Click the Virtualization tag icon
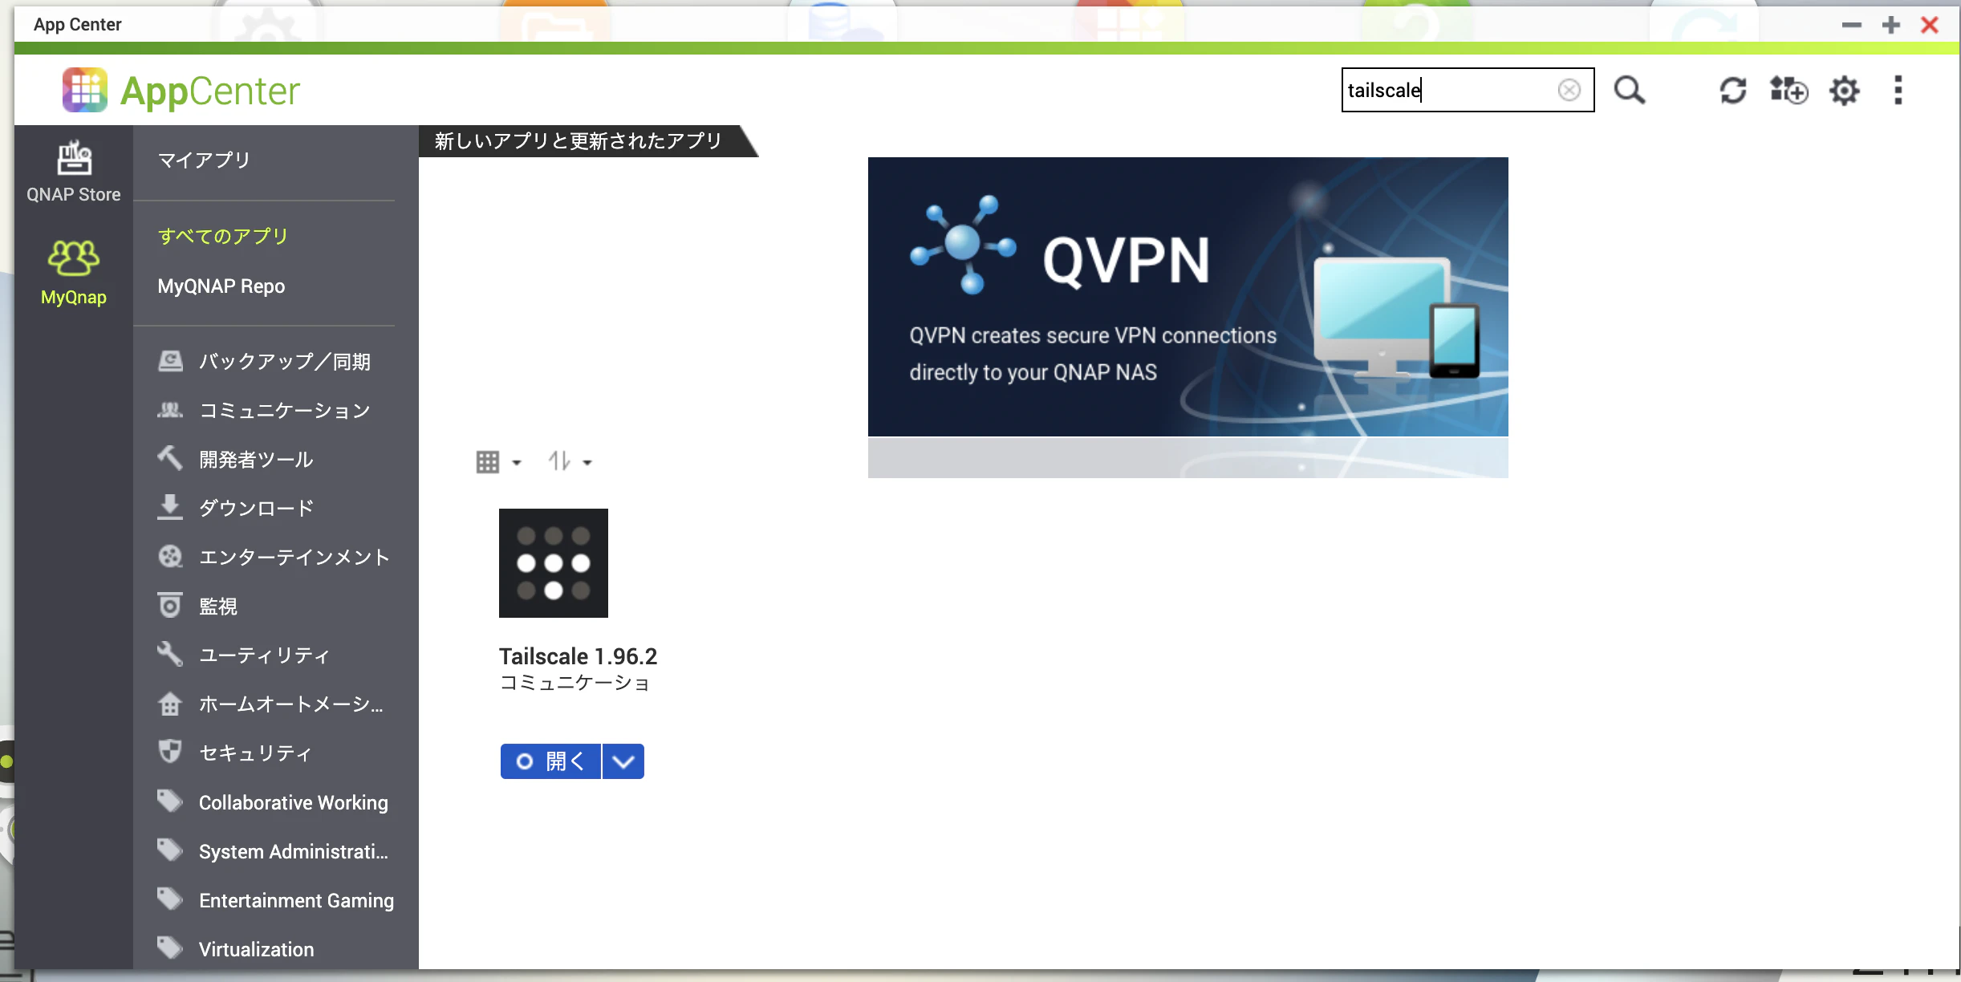Screen dimensions: 1961x982 [x=170, y=948]
